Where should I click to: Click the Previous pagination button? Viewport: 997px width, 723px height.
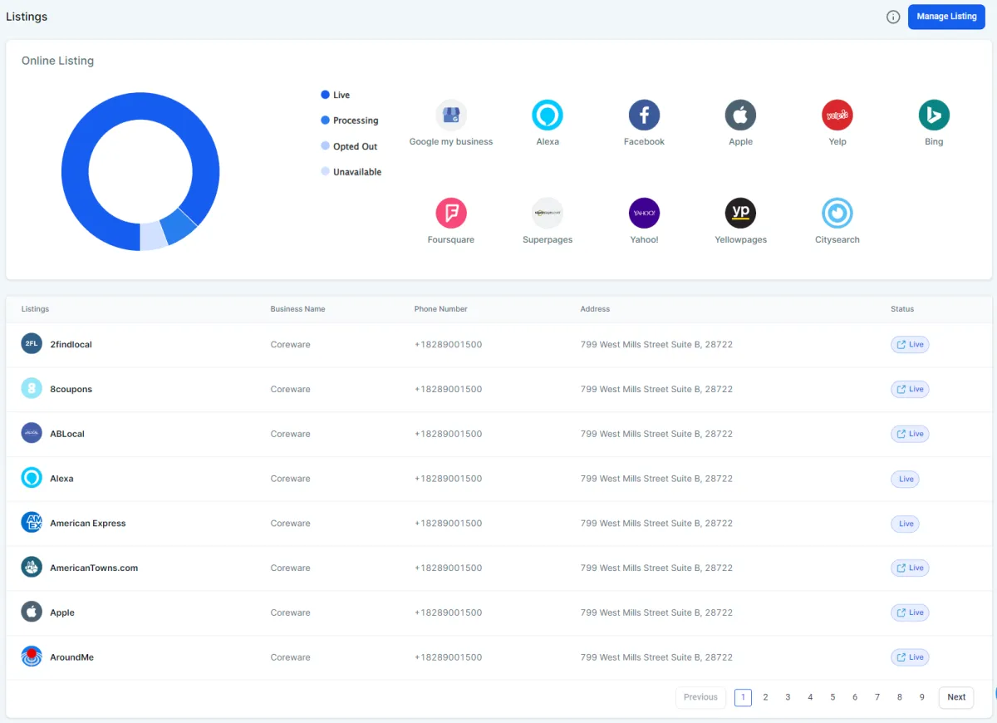[700, 697]
